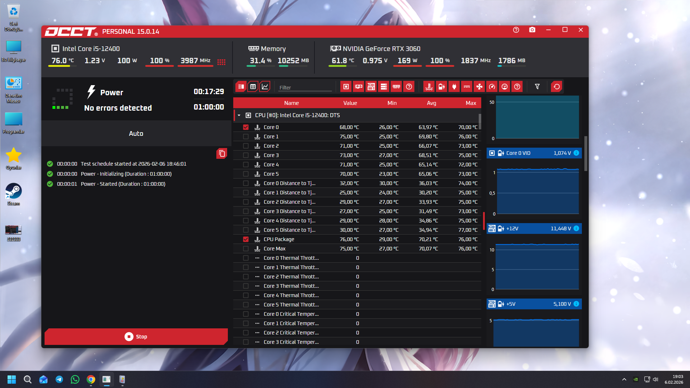Click the CPU temperature 76.0 °C reading
690x388 pixels.
[63, 61]
